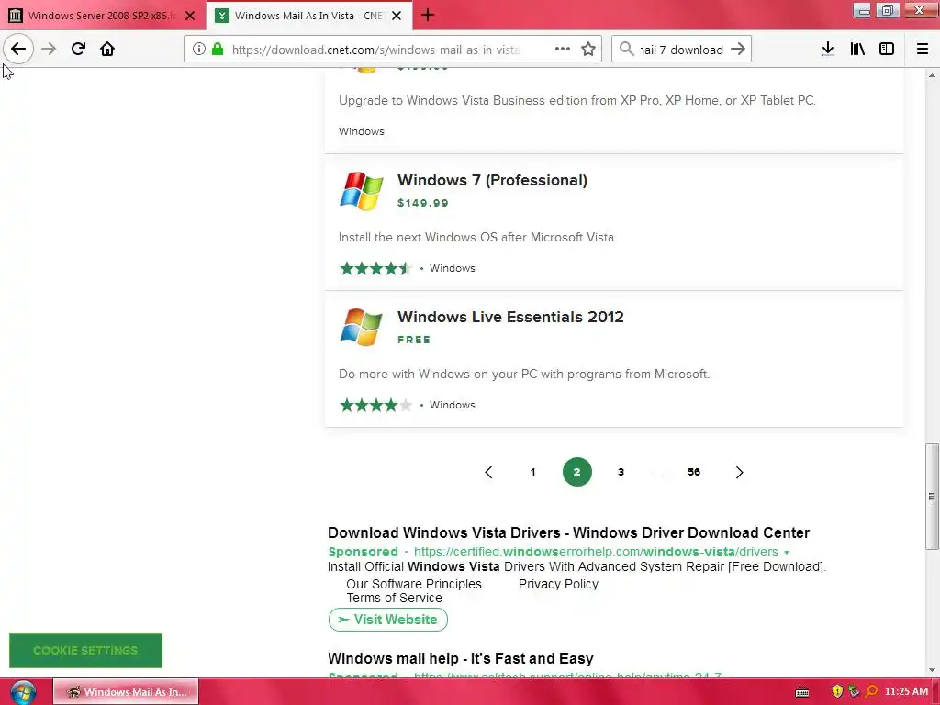Close the Windows Mail As In Vista tab
Screen dimensions: 940x705
397,16
